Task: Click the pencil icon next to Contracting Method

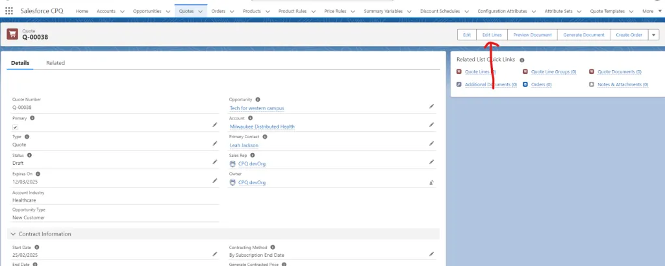Action: pyautogui.click(x=431, y=254)
